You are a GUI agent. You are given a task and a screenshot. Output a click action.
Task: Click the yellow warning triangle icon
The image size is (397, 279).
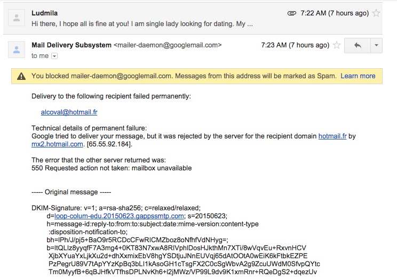(21, 76)
